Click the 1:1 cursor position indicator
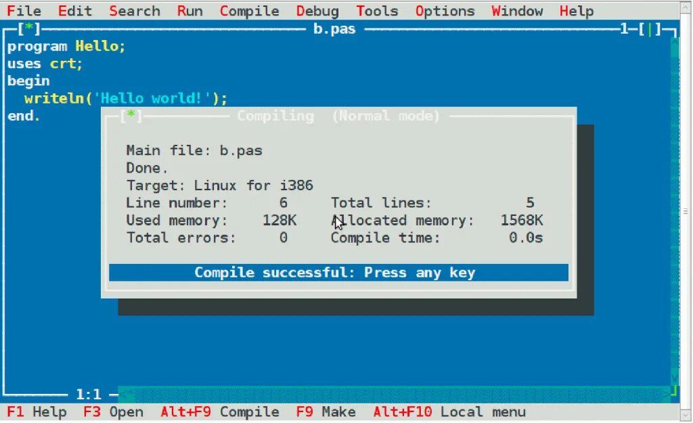The height and width of the screenshot is (423, 693). pyautogui.click(x=89, y=394)
